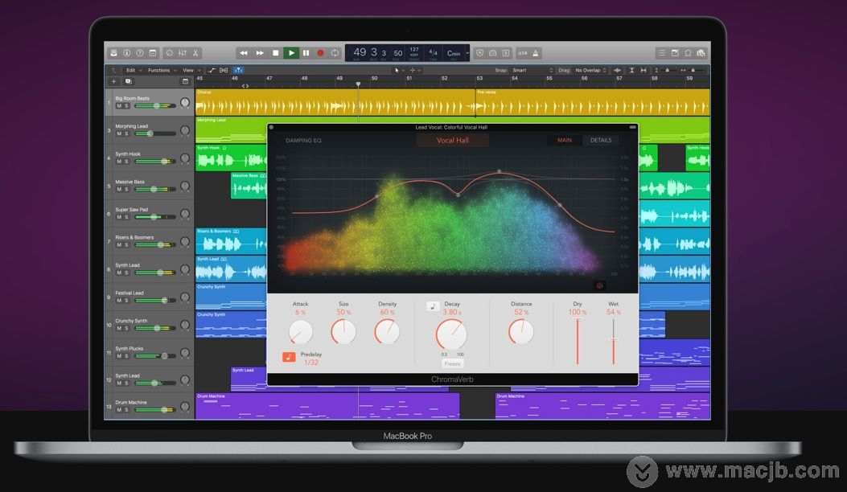Open the alternate tool crosshair dropdown
Screen dimensions: 847x492
click(x=415, y=70)
